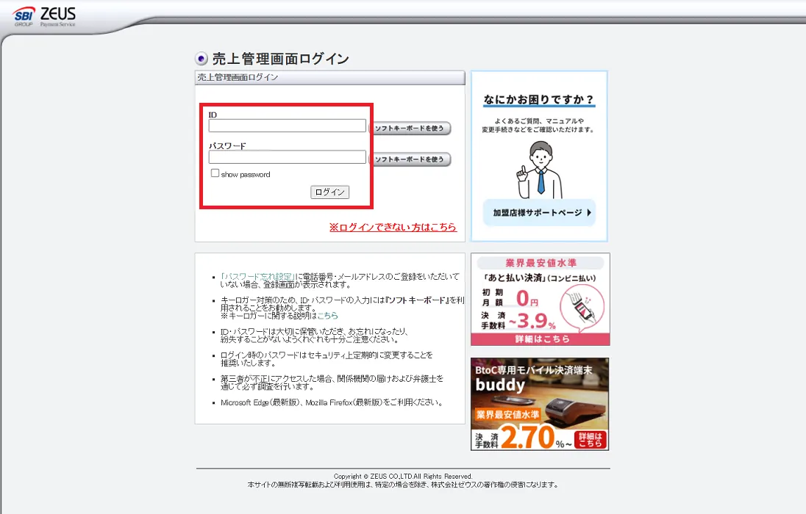This screenshot has height=514, width=806.
Task: Open the 加盟店様サポートページ button
Action: (x=539, y=213)
